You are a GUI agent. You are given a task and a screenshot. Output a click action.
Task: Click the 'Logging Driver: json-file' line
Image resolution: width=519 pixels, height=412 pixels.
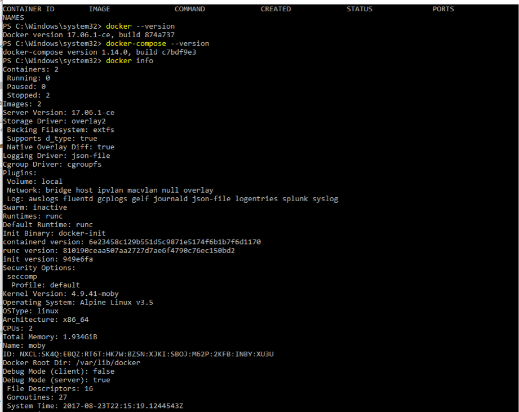[56, 156]
